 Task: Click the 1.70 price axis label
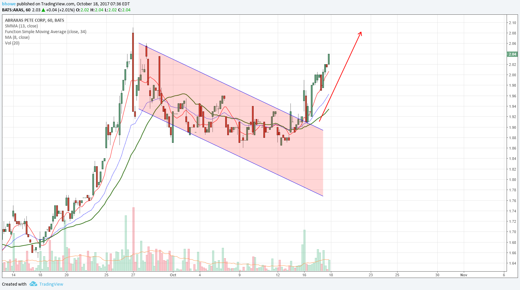(512, 232)
